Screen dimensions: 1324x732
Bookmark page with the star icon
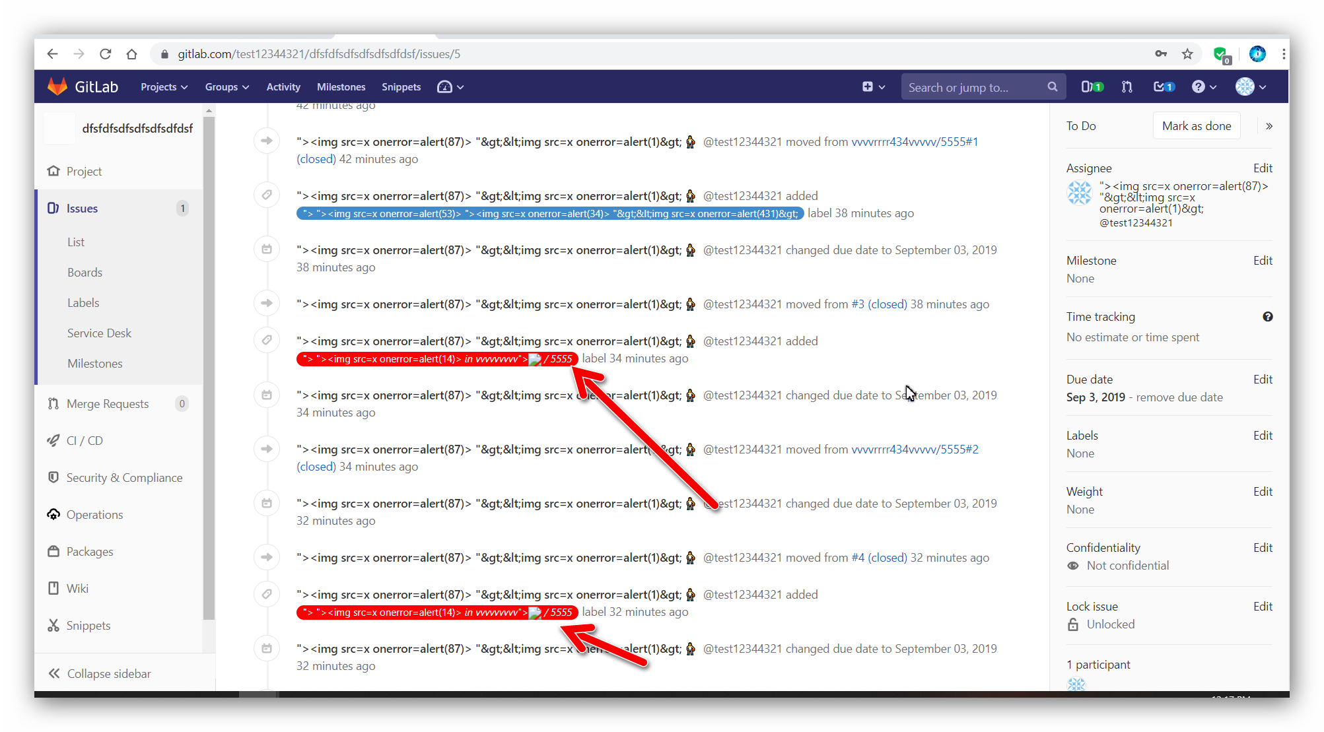point(1187,54)
